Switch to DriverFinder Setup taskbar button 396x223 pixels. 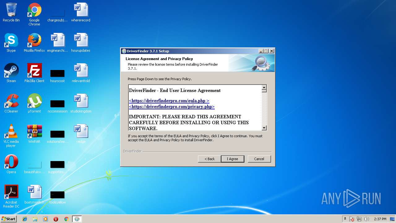pos(77,219)
